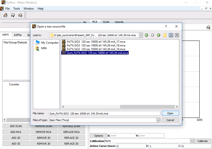Screen dimensions: 212x149
Task: Click the Active Curve C field
Action: (x=196, y=146)
